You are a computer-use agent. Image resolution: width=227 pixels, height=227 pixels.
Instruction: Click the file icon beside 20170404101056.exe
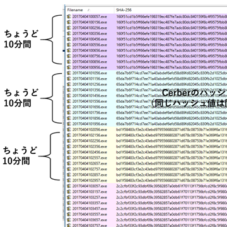(x=69, y=73)
